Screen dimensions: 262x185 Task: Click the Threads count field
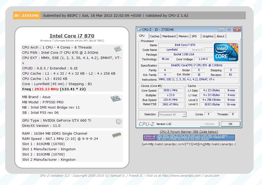tap(233, 114)
